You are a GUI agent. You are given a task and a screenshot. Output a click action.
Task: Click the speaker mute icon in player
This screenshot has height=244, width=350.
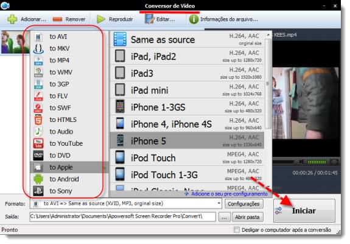(302, 162)
